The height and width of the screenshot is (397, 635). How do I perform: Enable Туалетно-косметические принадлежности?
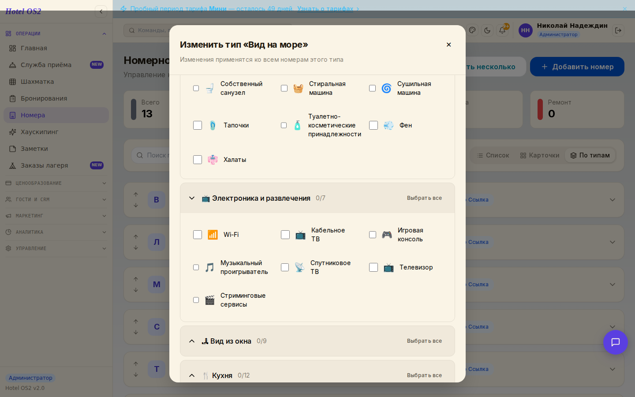point(284,125)
